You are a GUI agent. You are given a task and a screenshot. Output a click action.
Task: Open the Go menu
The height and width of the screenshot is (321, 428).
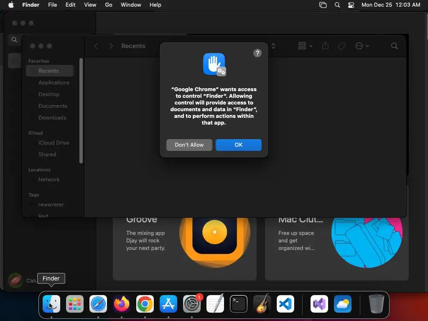109,5
